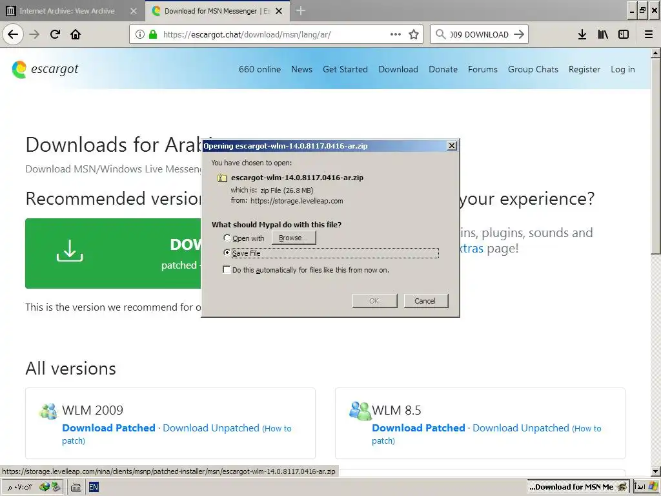Click the 660 online counter

(x=259, y=69)
